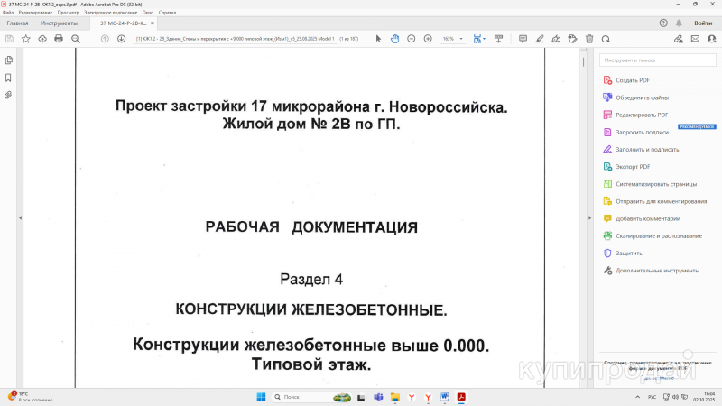Image resolution: width=722 pixels, height=406 pixels.
Task: Expand left navigation pane arrow
Action: tap(20, 217)
